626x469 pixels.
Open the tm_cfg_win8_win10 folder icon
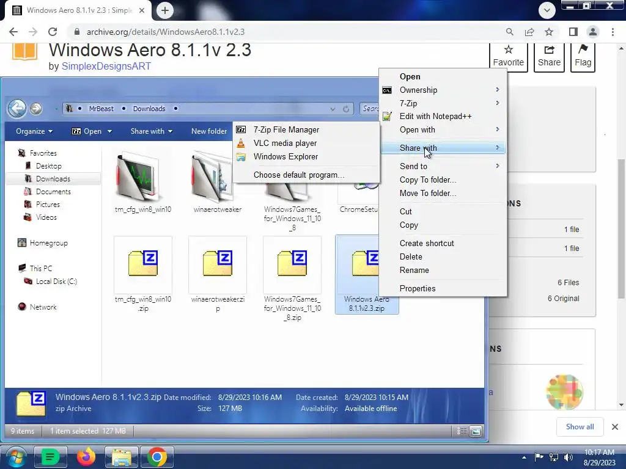[x=138, y=176]
